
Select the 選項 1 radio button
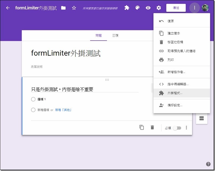click(x=33, y=99)
